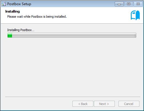Click the blue Postbox mailbox logo

(135, 15)
